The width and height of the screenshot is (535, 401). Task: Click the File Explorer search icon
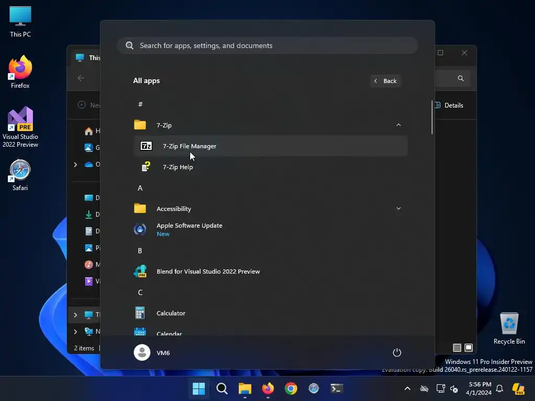click(x=461, y=78)
